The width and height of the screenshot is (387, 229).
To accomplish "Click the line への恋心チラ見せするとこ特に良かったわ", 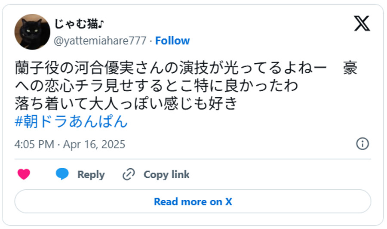I will click(x=157, y=86).
